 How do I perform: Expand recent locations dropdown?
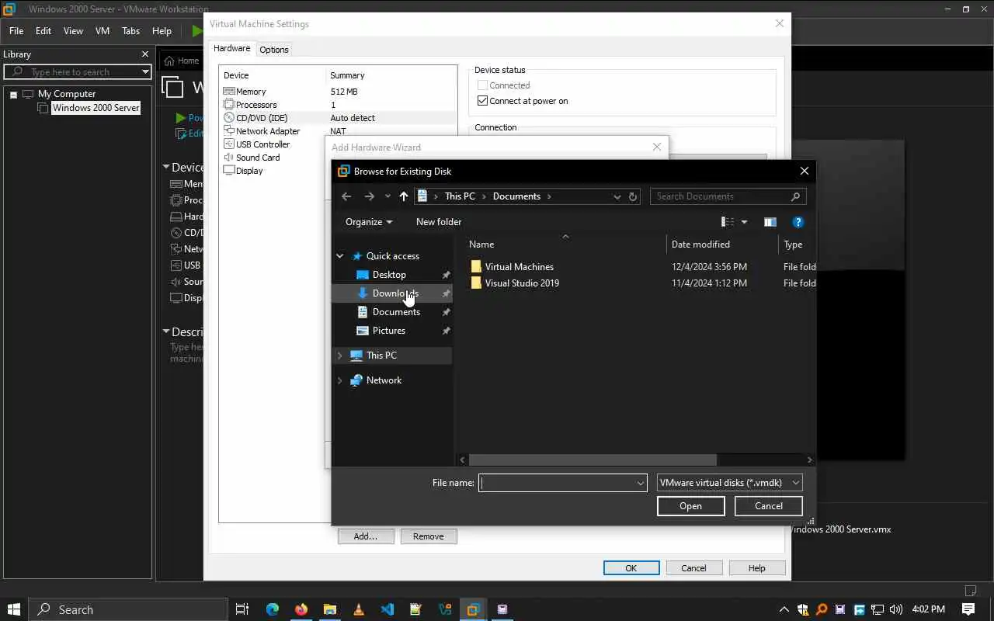click(x=388, y=196)
